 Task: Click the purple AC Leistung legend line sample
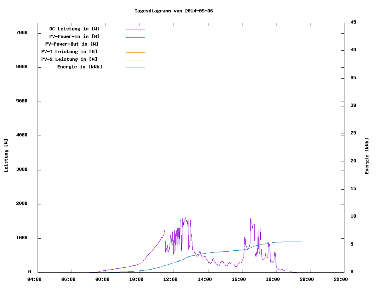[135, 30]
